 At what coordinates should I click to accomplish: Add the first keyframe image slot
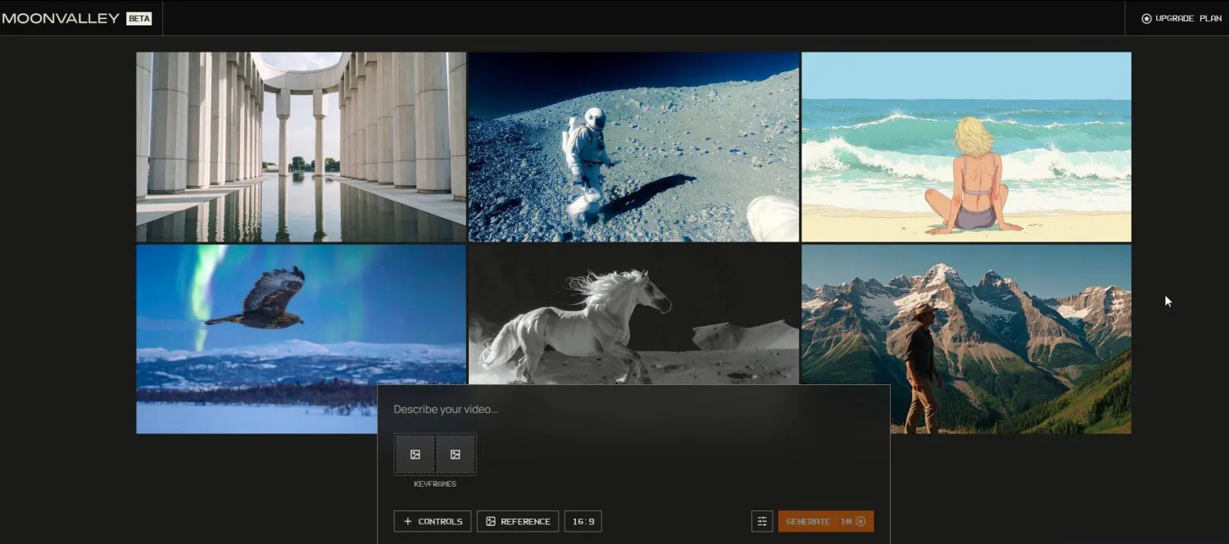click(x=415, y=455)
